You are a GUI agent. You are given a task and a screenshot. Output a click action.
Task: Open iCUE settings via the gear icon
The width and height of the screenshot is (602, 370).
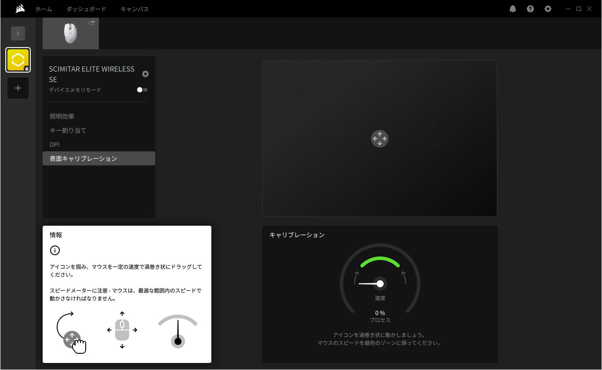[x=548, y=8]
